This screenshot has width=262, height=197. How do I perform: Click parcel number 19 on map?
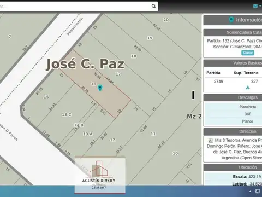[x=150, y=38]
